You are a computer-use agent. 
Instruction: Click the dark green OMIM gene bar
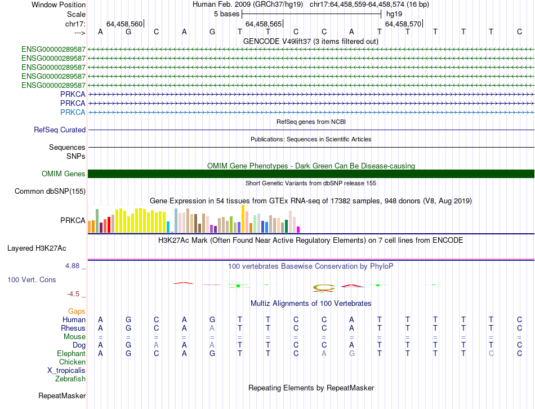pyautogui.click(x=311, y=174)
